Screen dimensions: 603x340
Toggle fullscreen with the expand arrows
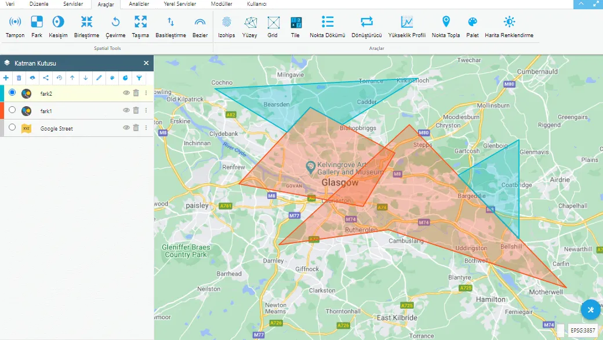[595, 4]
